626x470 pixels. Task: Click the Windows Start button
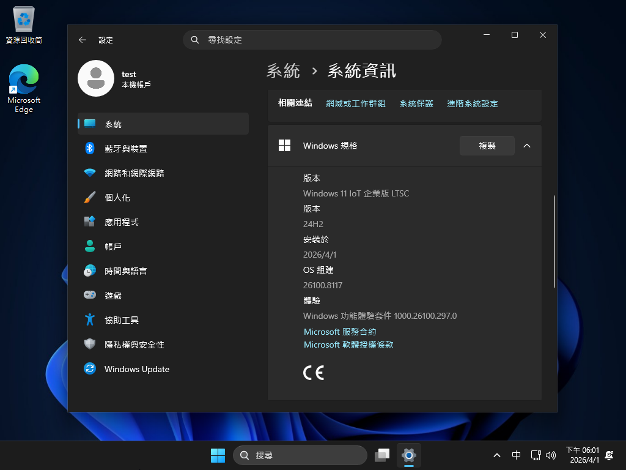click(x=218, y=455)
